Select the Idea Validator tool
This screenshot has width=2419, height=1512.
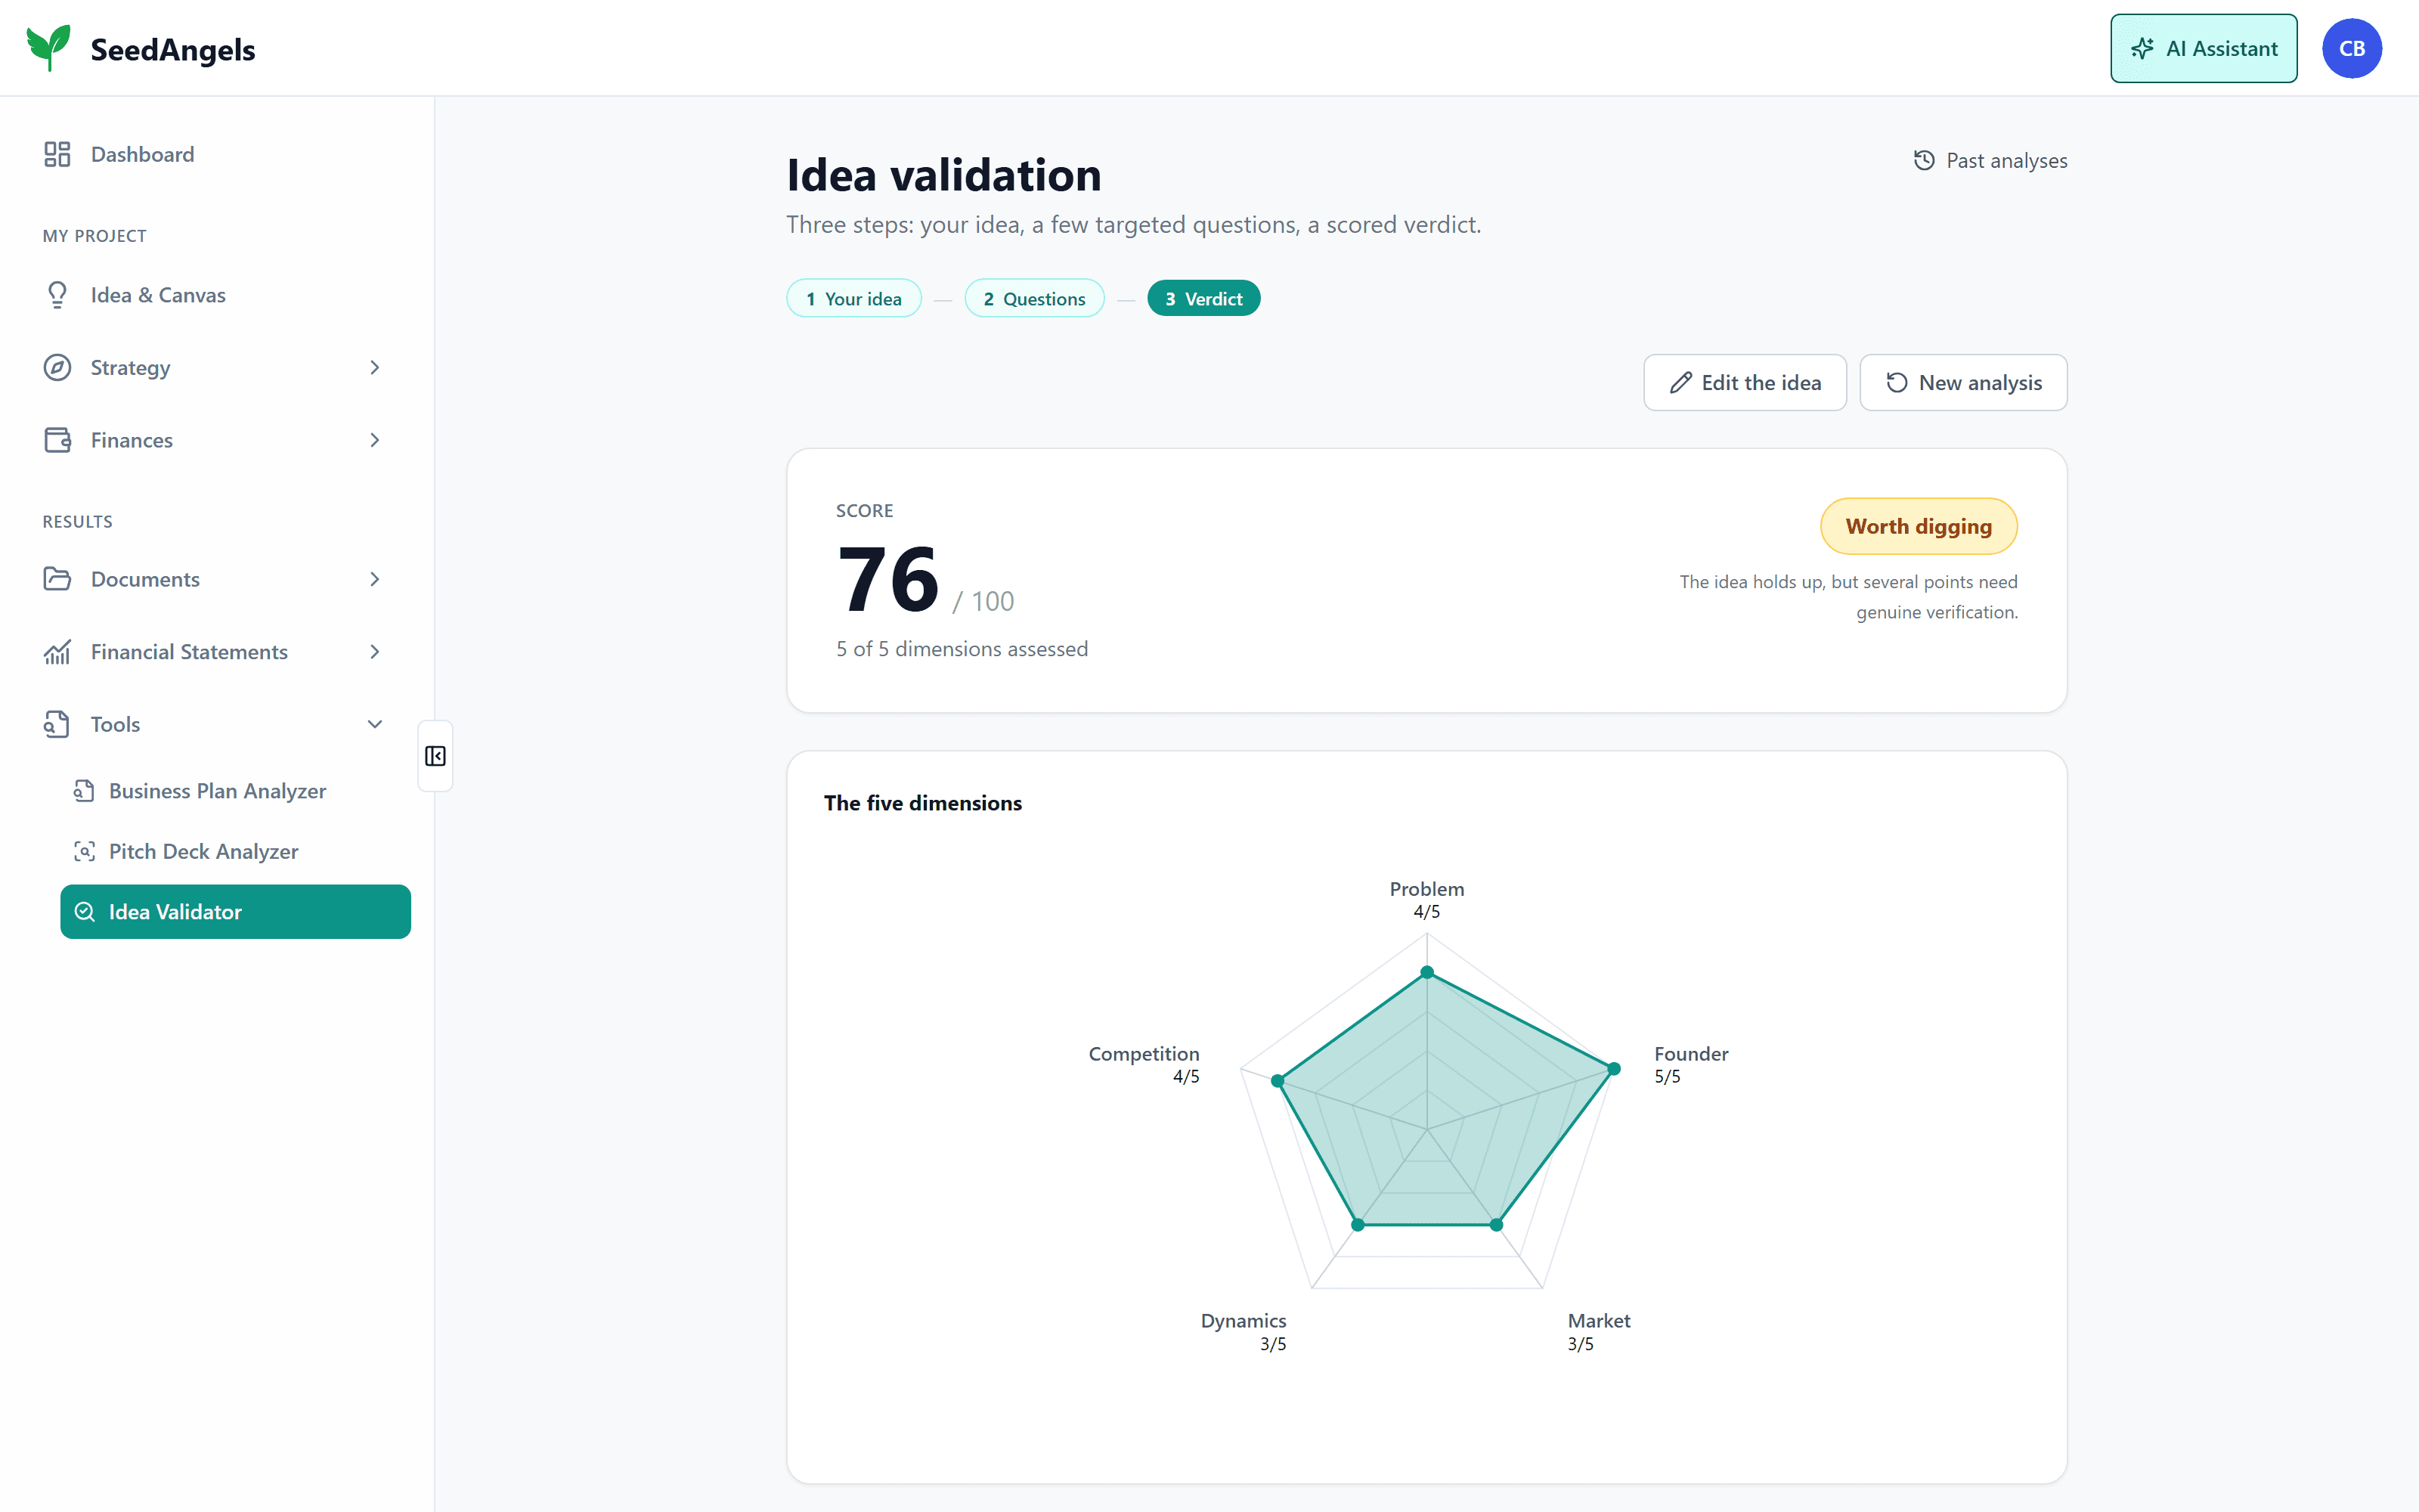(x=235, y=912)
